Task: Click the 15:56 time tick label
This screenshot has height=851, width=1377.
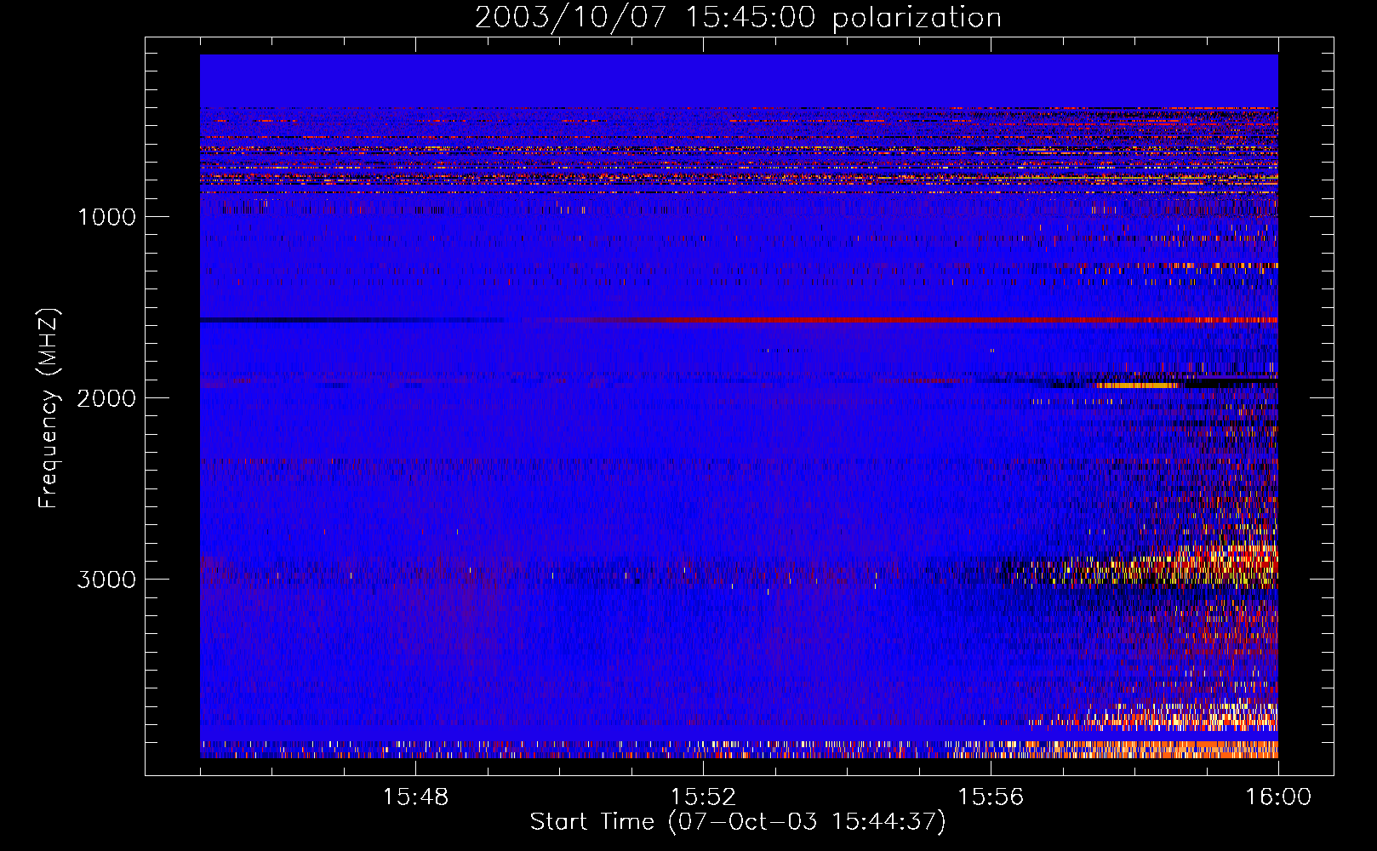Action: (991, 797)
